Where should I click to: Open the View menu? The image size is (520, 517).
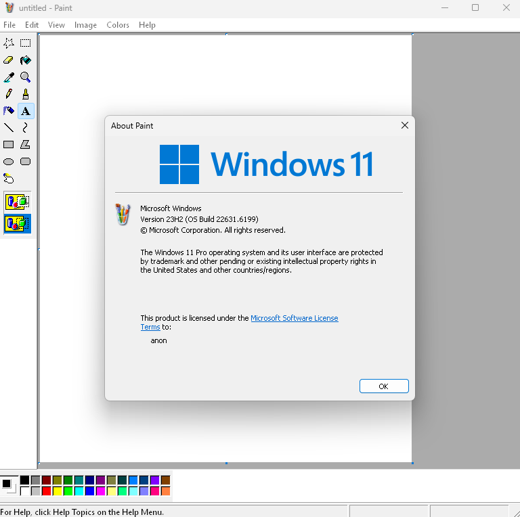click(x=56, y=25)
